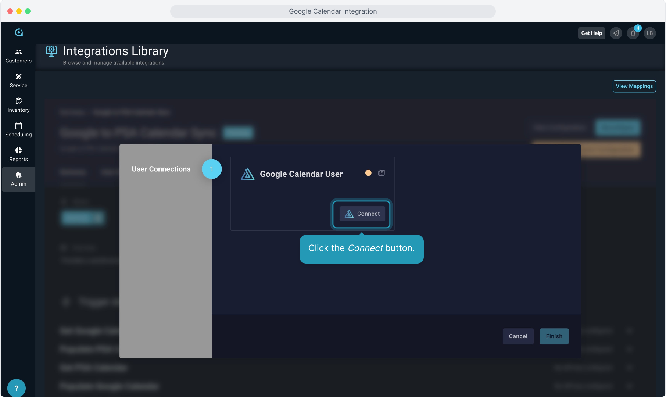
Task: Click Finish in the dialog
Action: coord(554,336)
